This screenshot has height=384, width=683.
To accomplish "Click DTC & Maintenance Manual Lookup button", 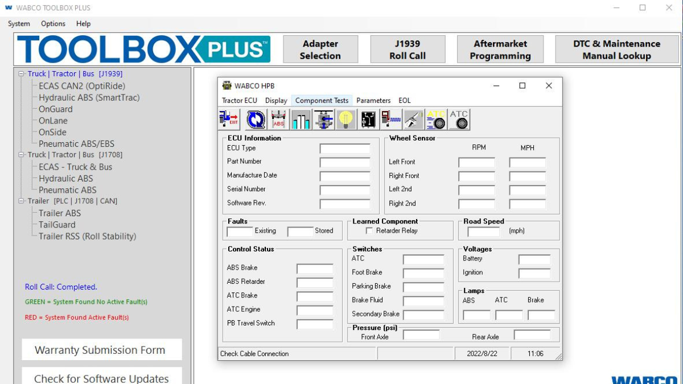I will coord(617,49).
